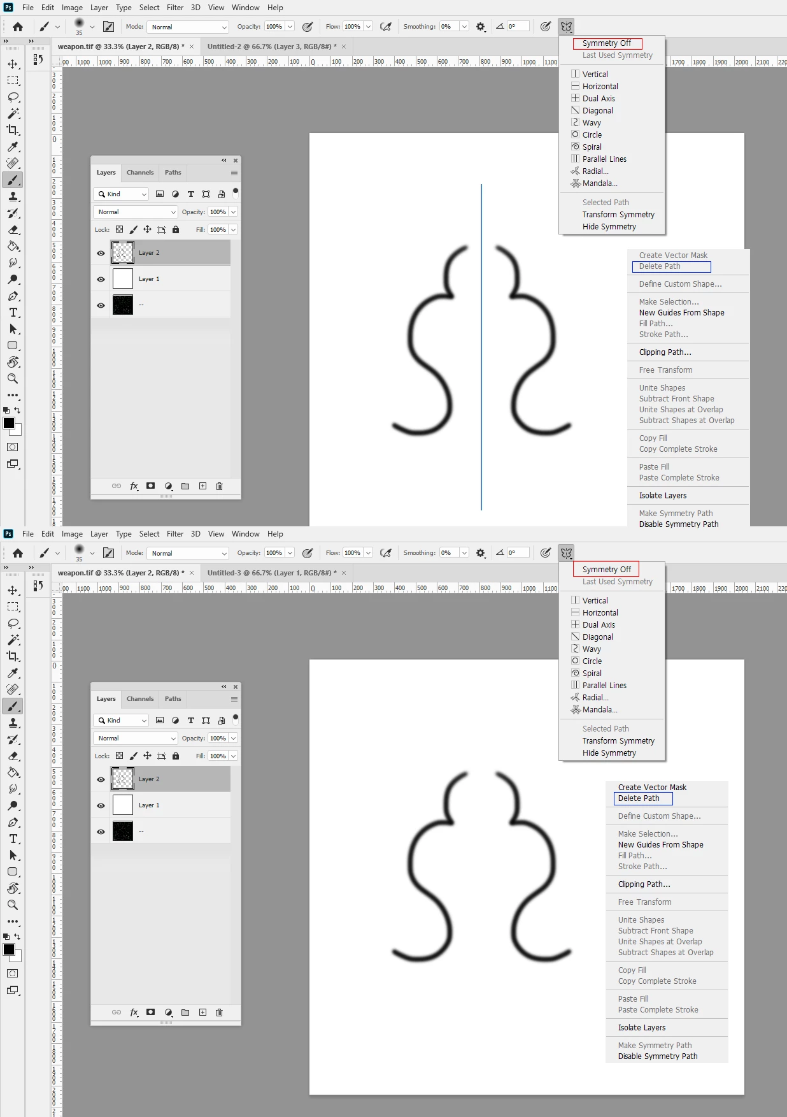The height and width of the screenshot is (1117, 787).
Task: Expand layer Fill arrow in the Untitled-2 window
Action: pos(234,229)
